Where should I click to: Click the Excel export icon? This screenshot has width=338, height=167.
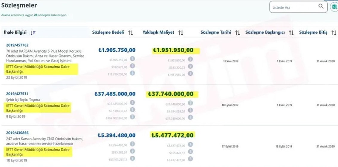tap(334, 7)
